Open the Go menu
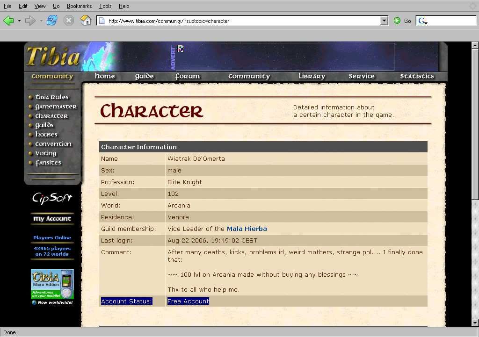 point(56,6)
